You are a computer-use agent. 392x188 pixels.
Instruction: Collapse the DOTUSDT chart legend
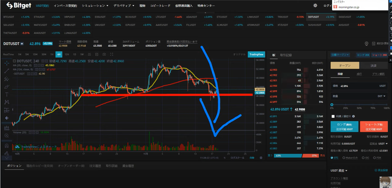point(14,61)
